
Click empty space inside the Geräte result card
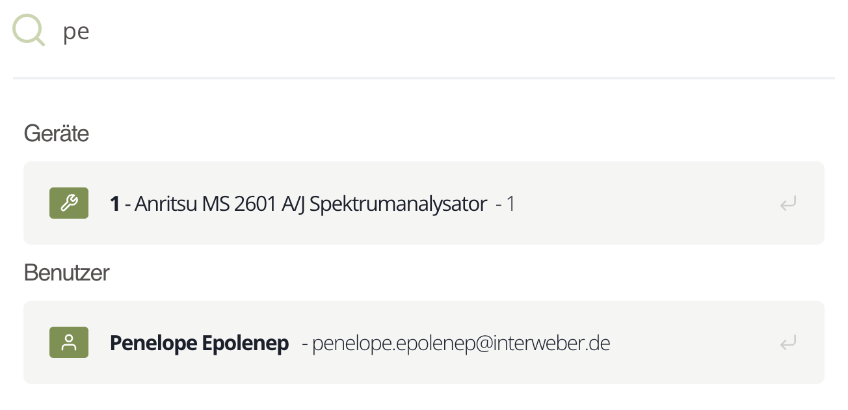coord(644,203)
